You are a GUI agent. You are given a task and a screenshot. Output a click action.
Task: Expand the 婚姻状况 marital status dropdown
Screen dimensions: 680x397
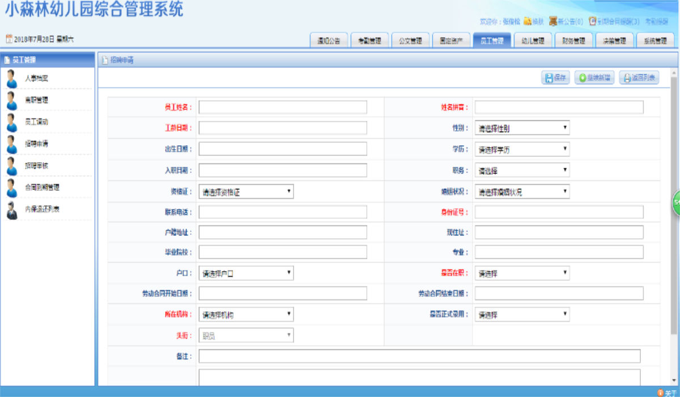coord(522,192)
